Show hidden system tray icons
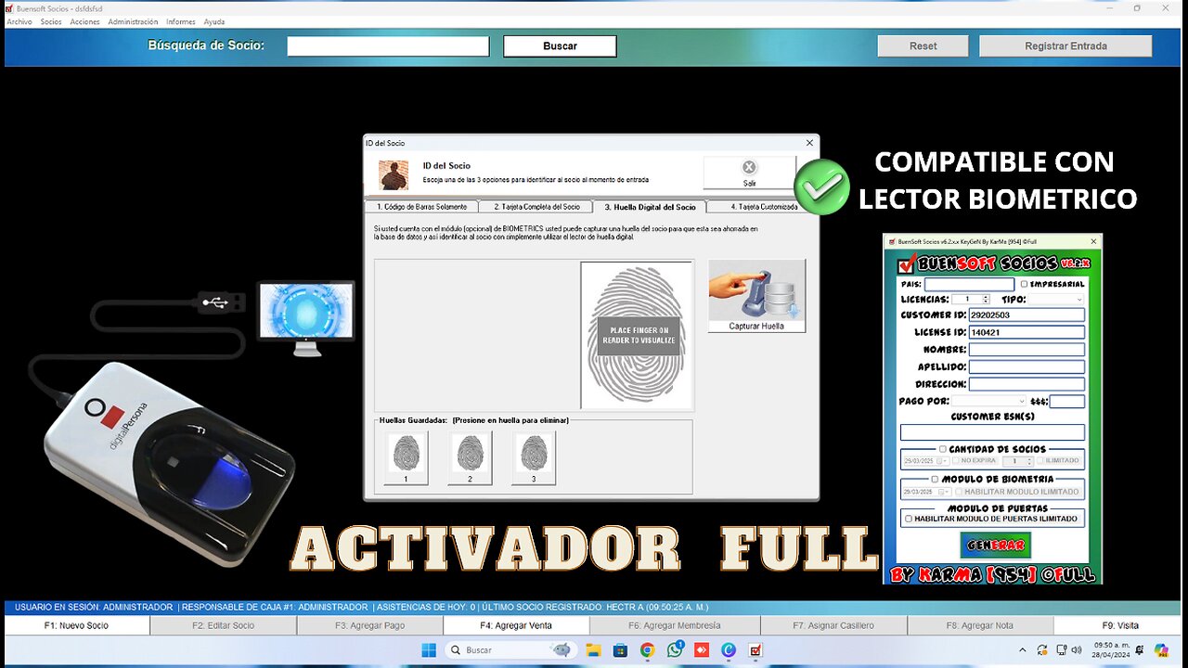 coord(1023,649)
